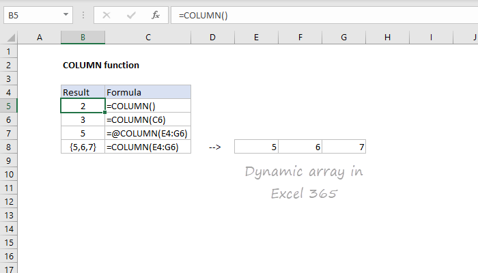Select column I header

tap(431, 38)
